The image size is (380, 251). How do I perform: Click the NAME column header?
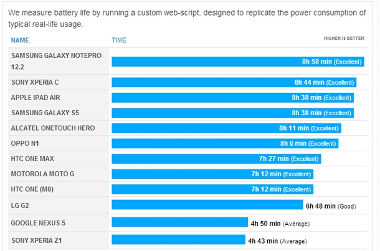point(20,40)
